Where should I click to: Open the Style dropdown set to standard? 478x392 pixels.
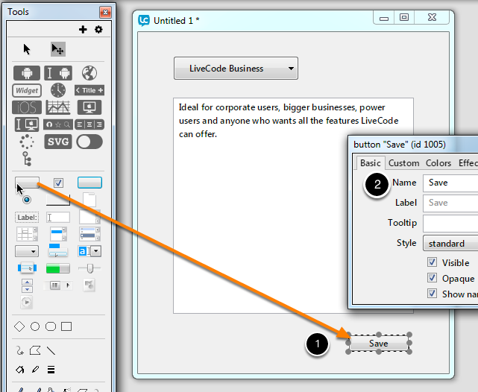click(x=450, y=243)
